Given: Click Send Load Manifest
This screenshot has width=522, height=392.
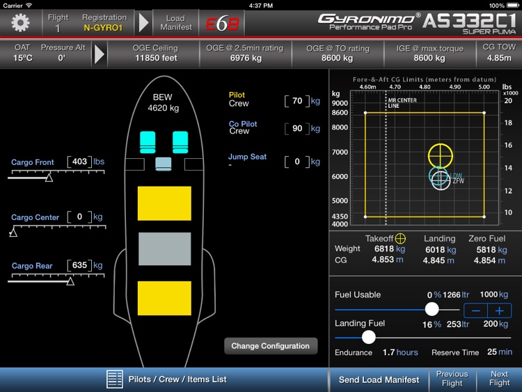Looking at the screenshot, I should pyautogui.click(x=379, y=379).
